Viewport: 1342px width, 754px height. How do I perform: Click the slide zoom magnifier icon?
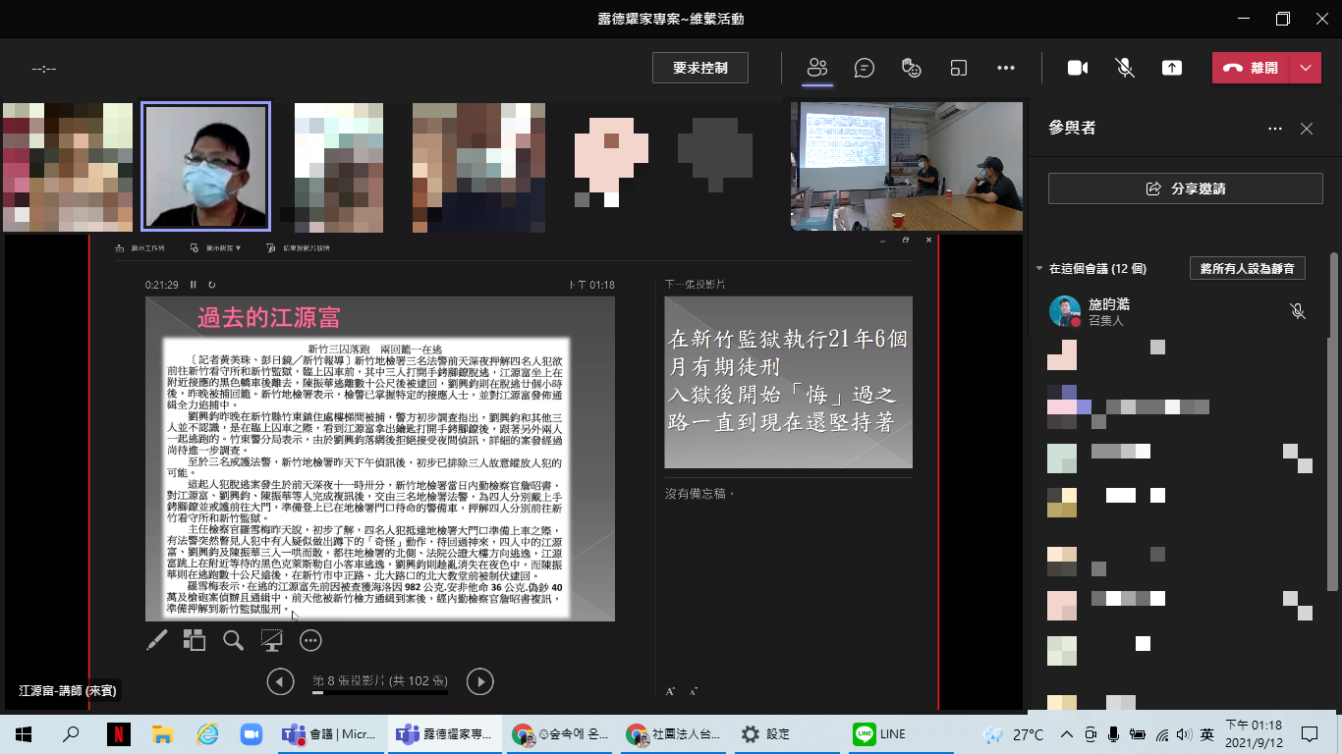click(x=233, y=641)
